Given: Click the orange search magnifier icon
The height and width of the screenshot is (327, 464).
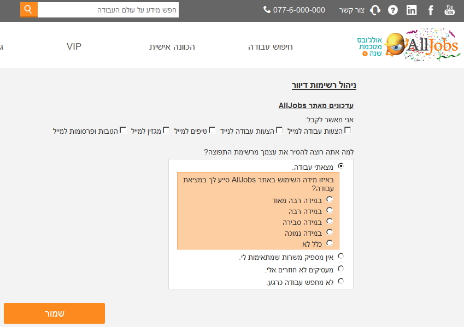Looking at the screenshot, I should (x=29, y=10).
